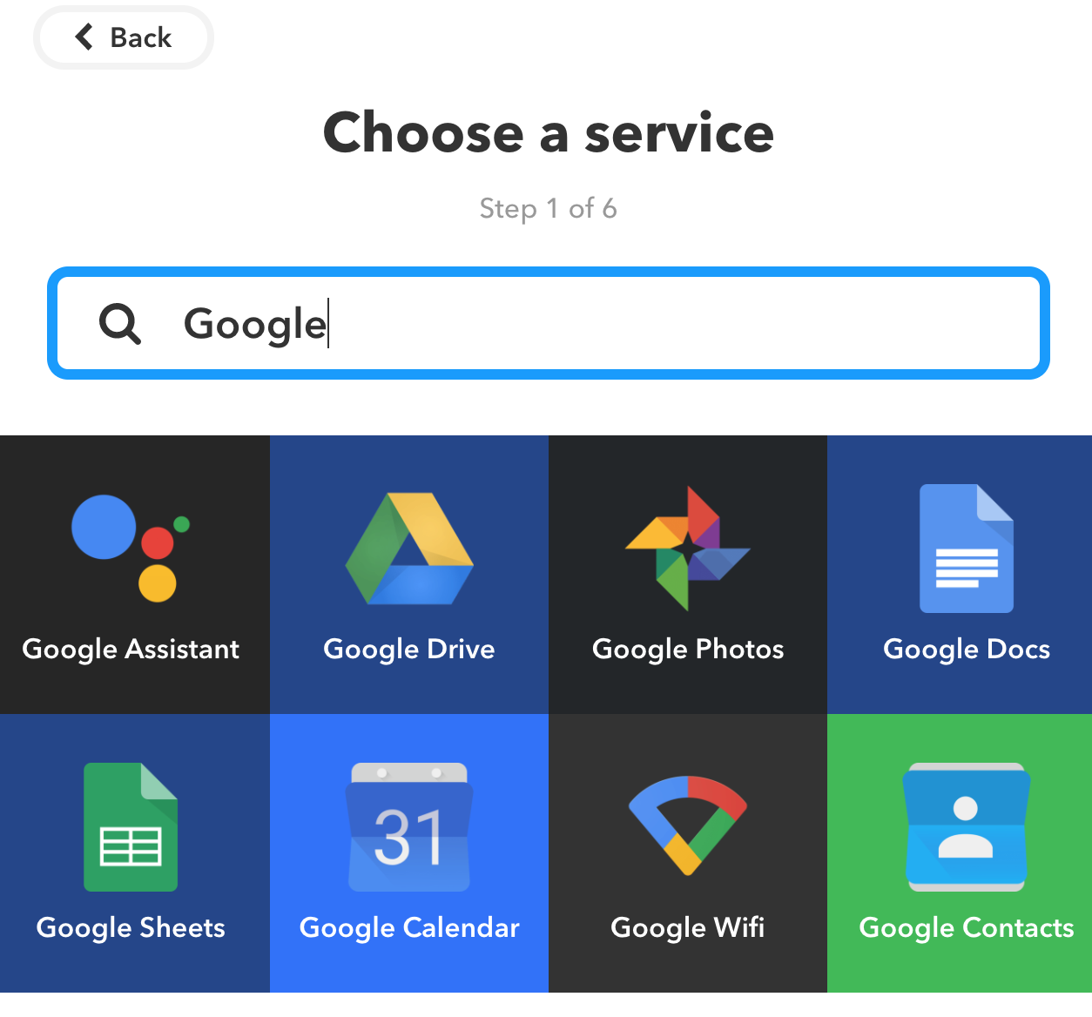
Task: Pick the Google Docs document icon
Action: click(967, 549)
